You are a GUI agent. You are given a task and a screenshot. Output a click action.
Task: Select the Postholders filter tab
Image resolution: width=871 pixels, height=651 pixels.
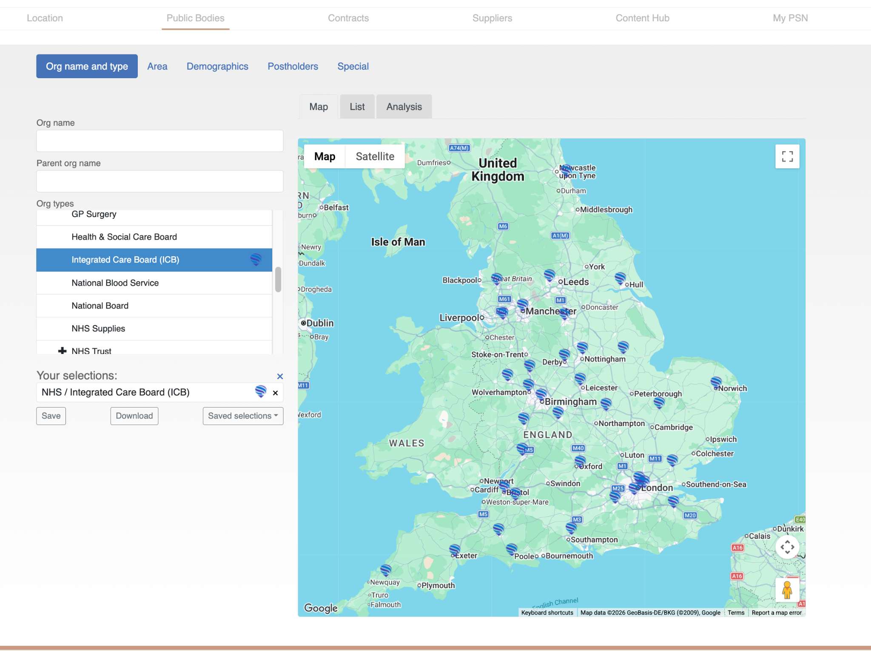[293, 66]
